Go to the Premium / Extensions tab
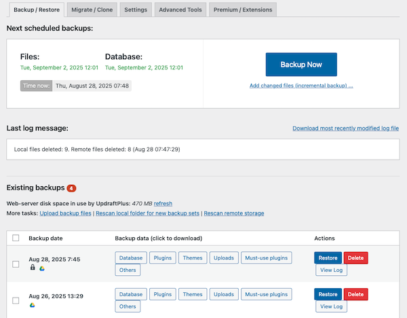407x318 pixels. point(242,10)
